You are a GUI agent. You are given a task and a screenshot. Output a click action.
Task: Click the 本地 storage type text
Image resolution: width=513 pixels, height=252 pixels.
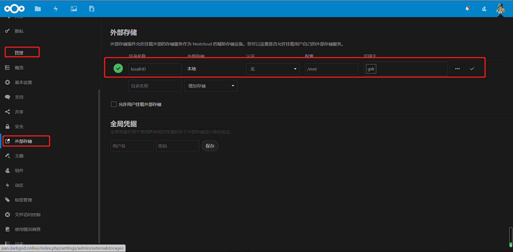coord(192,69)
